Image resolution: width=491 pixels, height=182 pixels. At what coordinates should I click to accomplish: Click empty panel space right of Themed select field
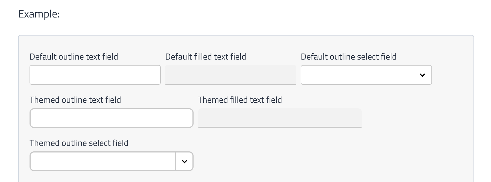point(328,161)
